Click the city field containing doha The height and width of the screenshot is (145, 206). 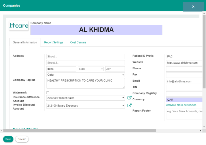[x=61, y=69]
